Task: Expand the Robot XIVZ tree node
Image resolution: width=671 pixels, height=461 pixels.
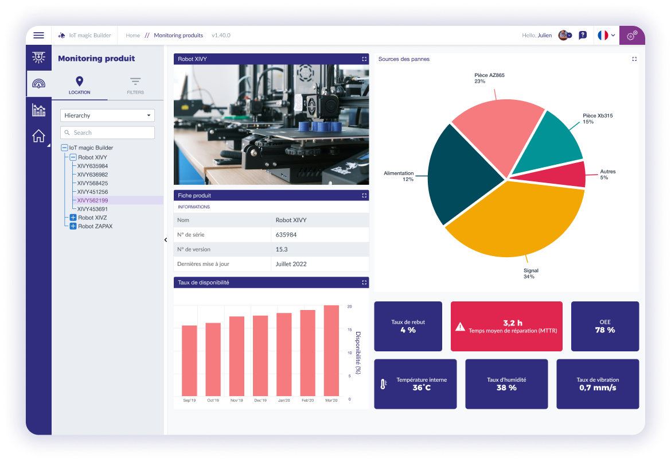Action: [x=72, y=218]
